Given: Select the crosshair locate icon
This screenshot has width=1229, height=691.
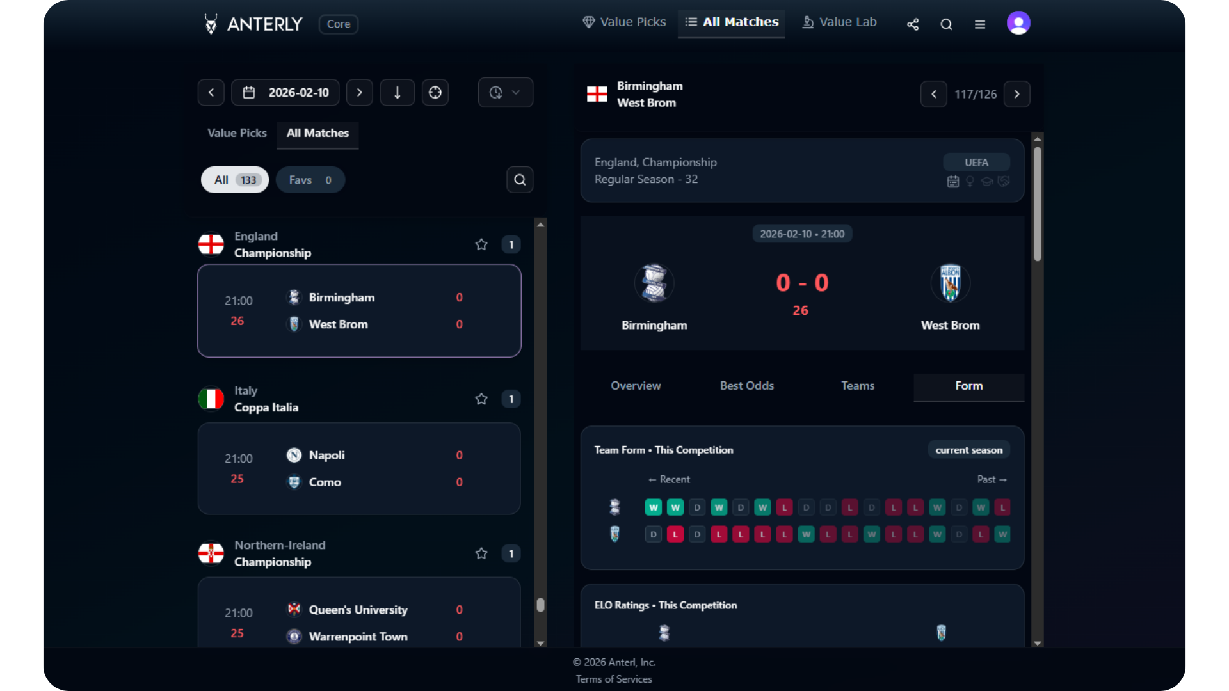Looking at the screenshot, I should click(x=435, y=92).
